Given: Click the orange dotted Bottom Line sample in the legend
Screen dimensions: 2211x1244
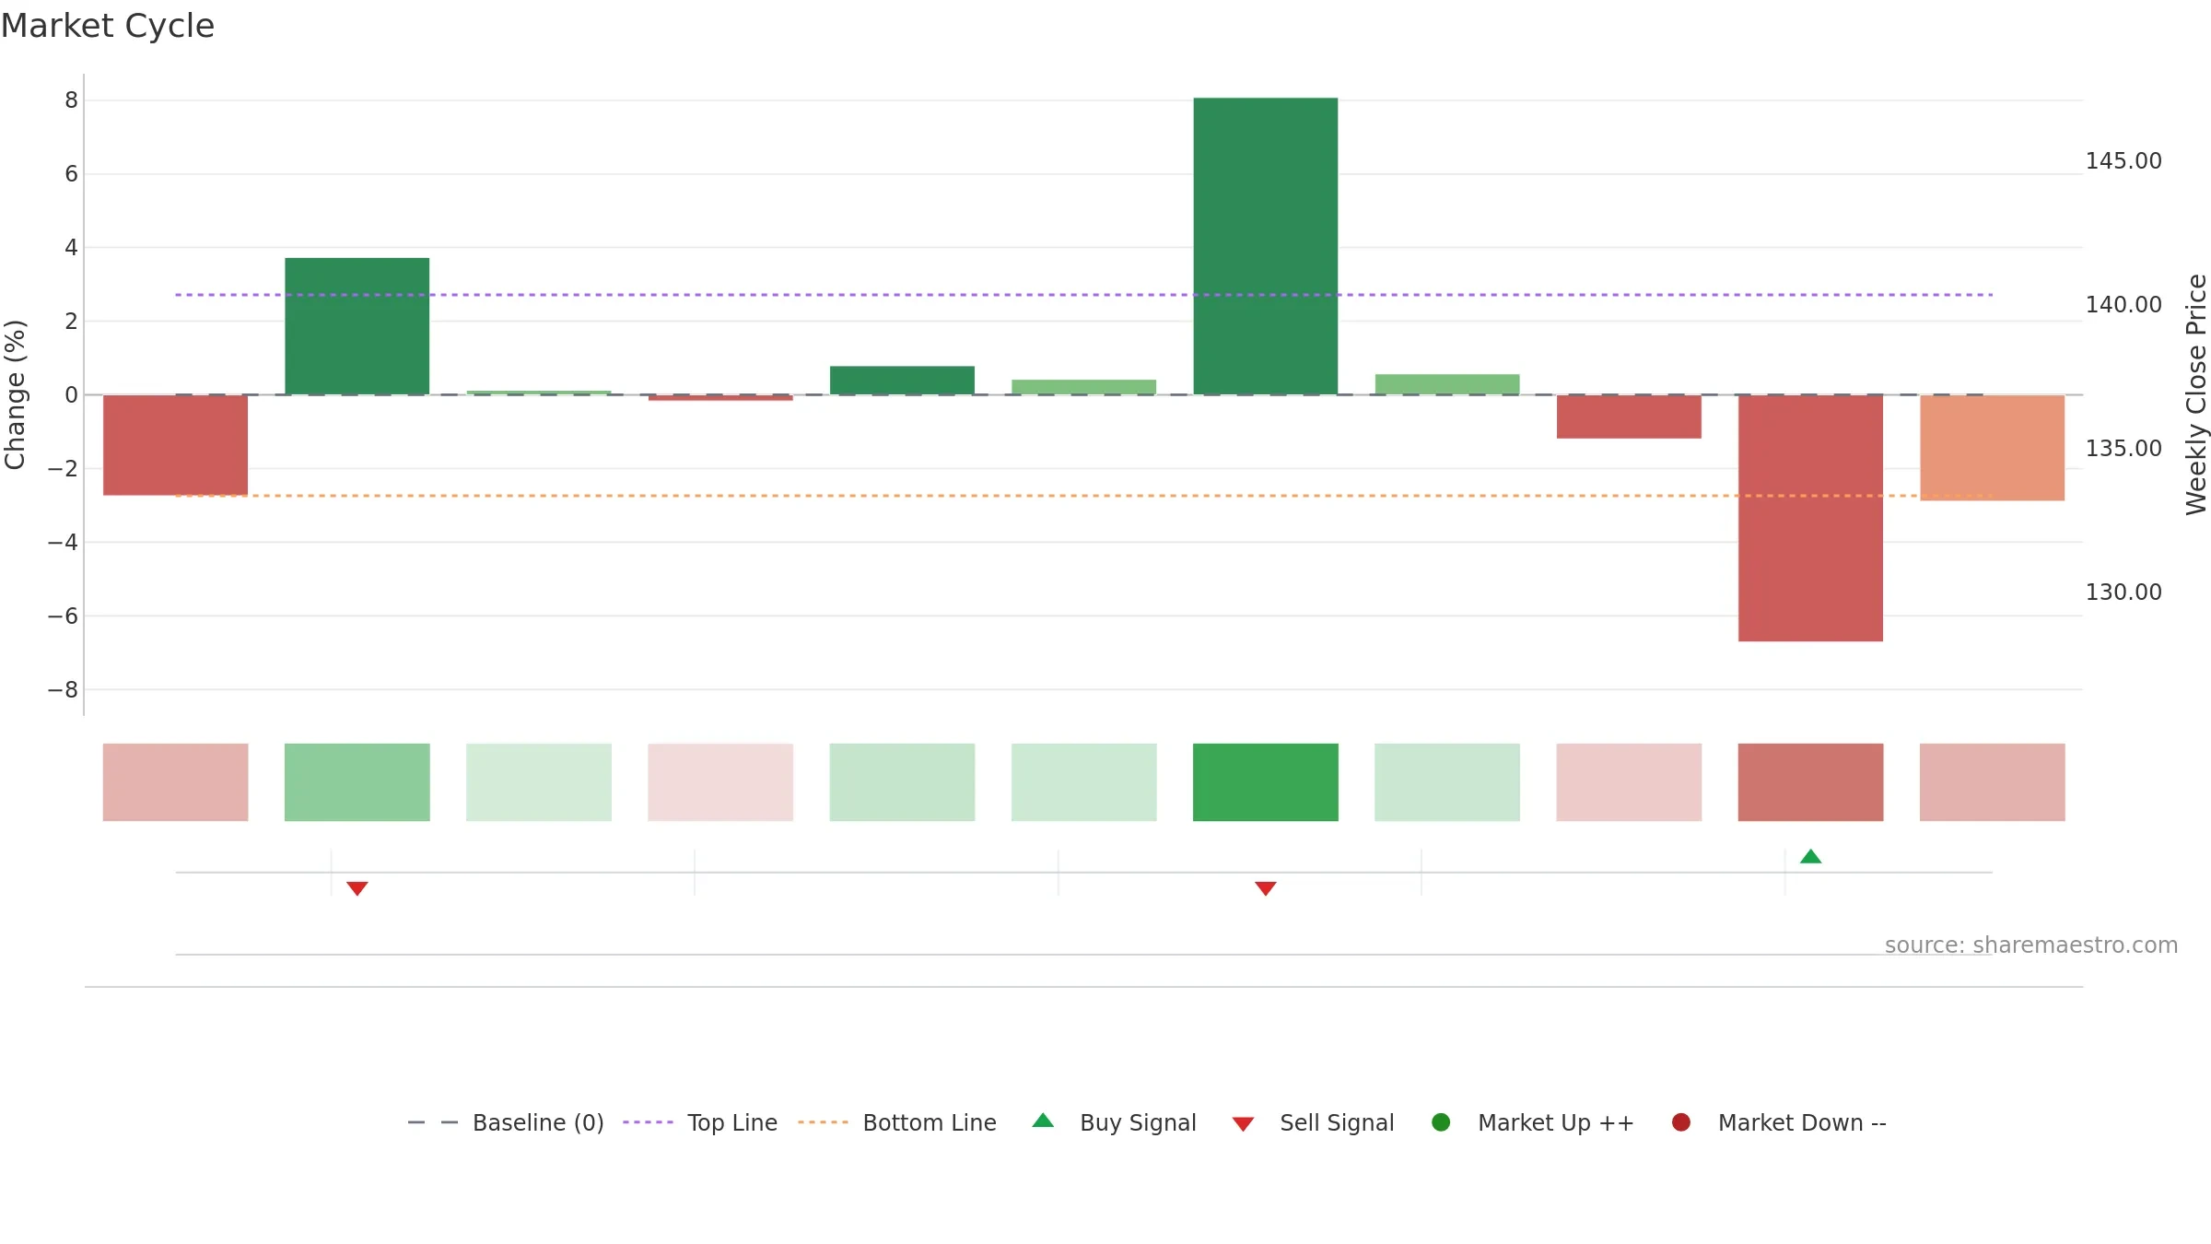Looking at the screenshot, I should [x=824, y=1122].
